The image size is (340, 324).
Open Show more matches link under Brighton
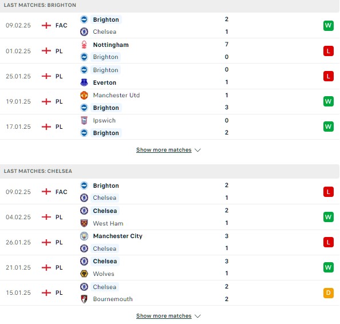(x=164, y=150)
